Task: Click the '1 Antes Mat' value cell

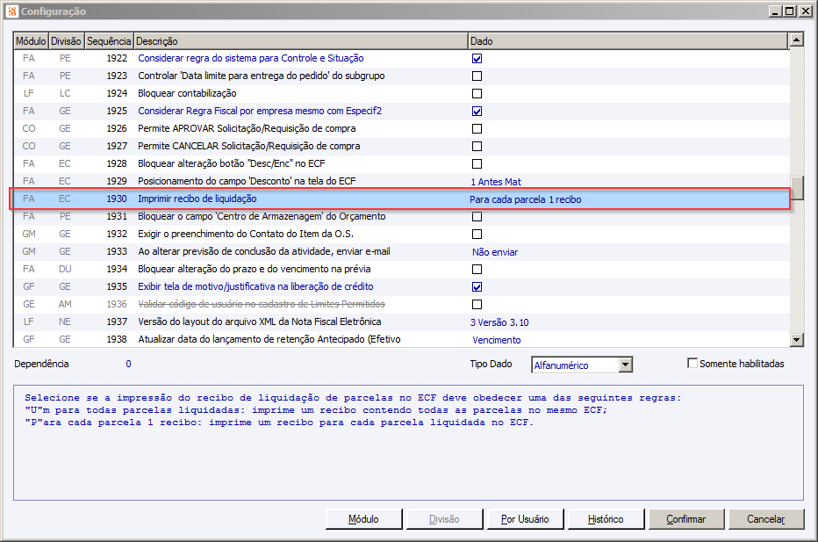Action: point(496,182)
